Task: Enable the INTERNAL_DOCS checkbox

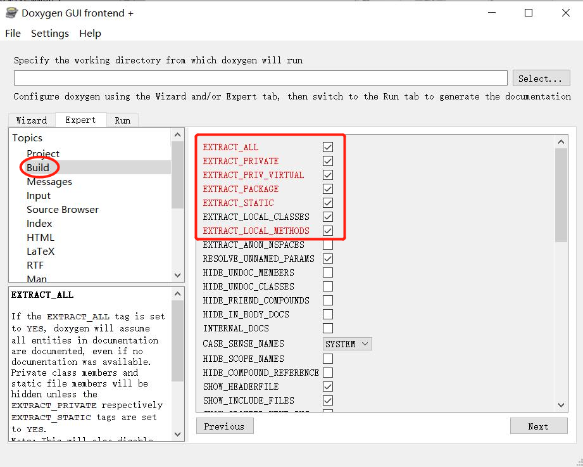Action: click(x=327, y=329)
